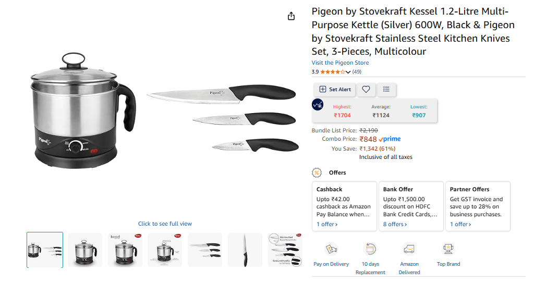
Task: Click the share icon above product image
Action: click(292, 16)
